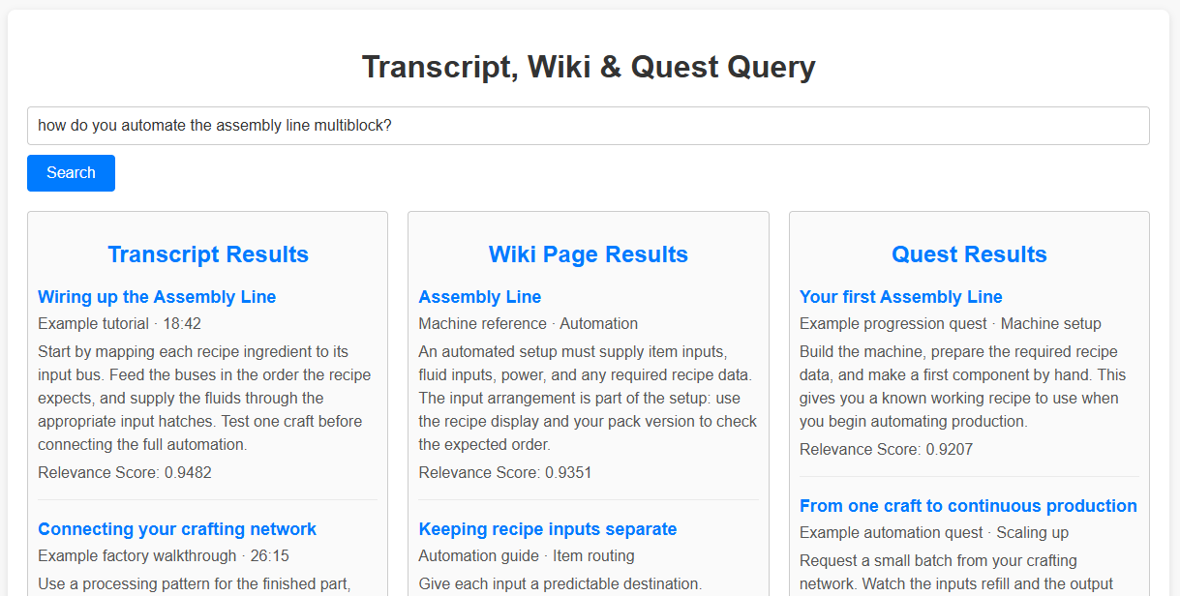Screen dimensions: 1180x596
Task: Click 'Automation guide · Item routing' metadata
Action: (527, 556)
